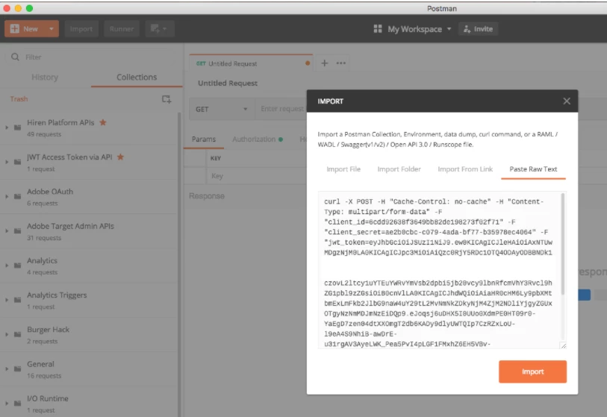This screenshot has height=417, width=607.
Task: Click the macOS green zoom window button
Action: 29,7
